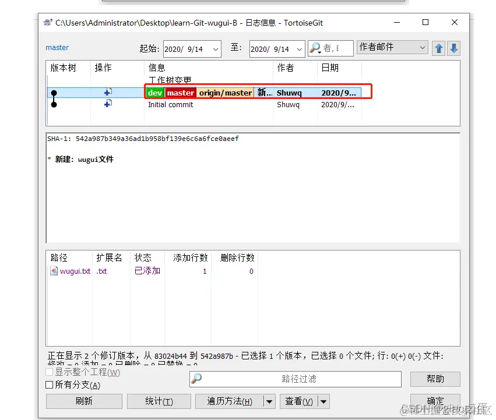Image resolution: width=496 pixels, height=420 pixels.
Task: Click the blue up arrow search button
Action: coord(439,48)
